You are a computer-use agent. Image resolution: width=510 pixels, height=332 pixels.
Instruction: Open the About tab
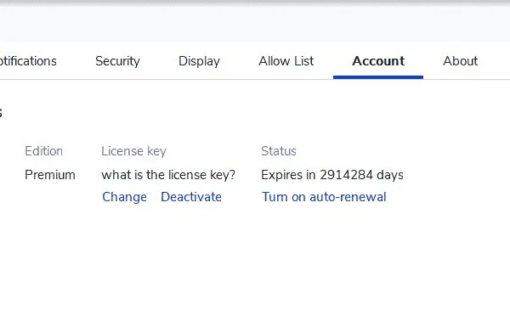pos(460,61)
